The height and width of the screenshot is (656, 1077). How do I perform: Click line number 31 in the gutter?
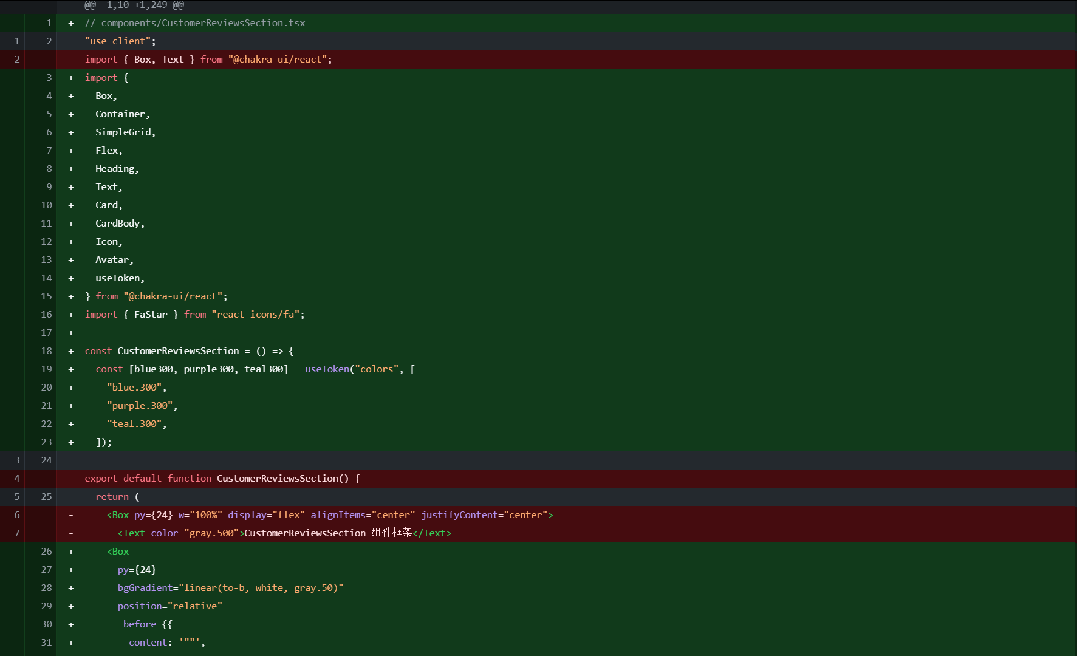click(47, 643)
